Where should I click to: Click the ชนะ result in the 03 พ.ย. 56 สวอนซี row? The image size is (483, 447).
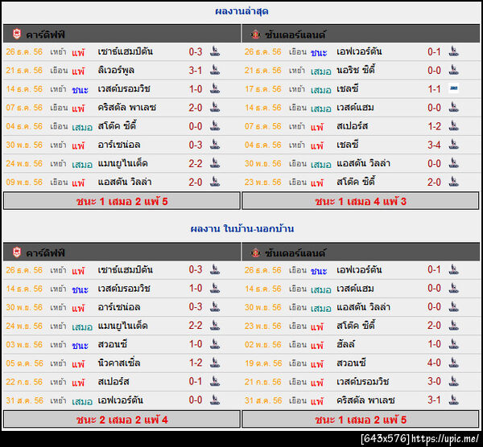click(80, 345)
